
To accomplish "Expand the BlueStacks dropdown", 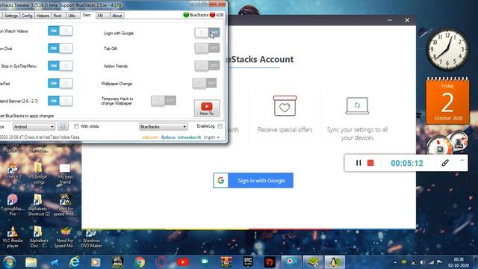I will click(163, 126).
